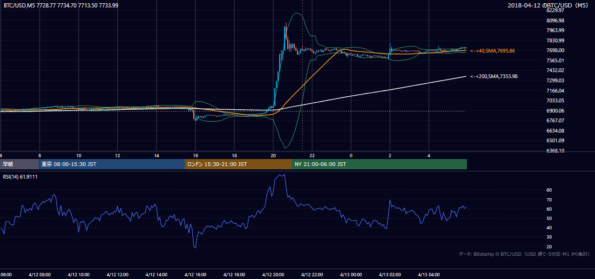Click the 早朝 session bar
This screenshot has width=595, height=279.
19,164
